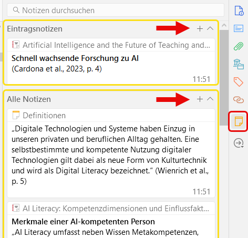Open the Libraries and Collections icon
The image size is (248, 238).
coord(239,64)
